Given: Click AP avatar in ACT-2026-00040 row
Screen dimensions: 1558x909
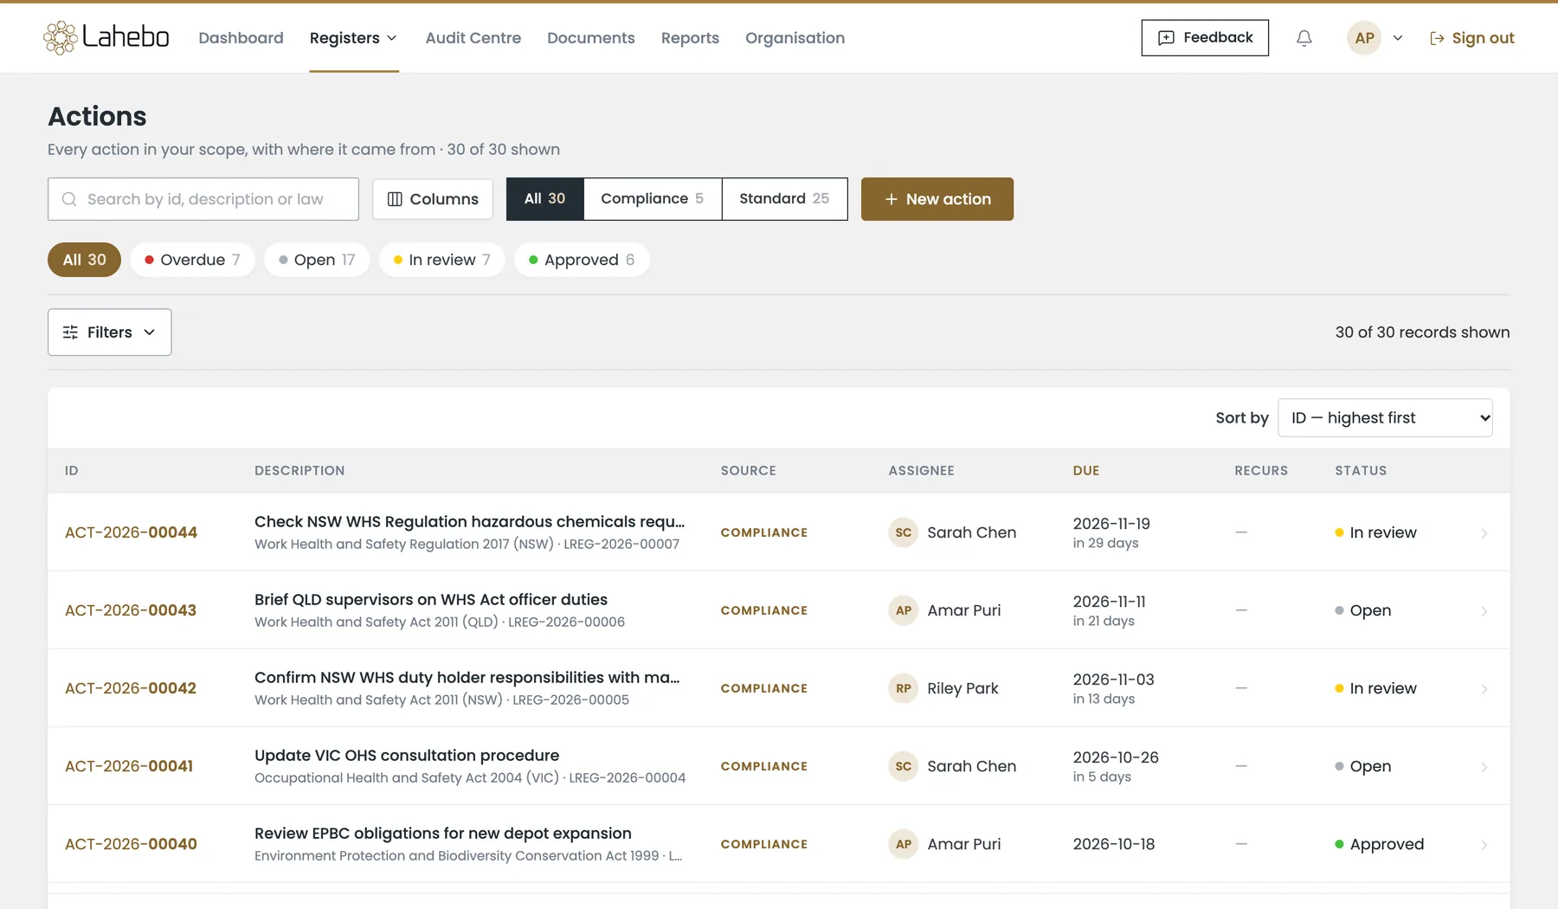Looking at the screenshot, I should coord(903,844).
